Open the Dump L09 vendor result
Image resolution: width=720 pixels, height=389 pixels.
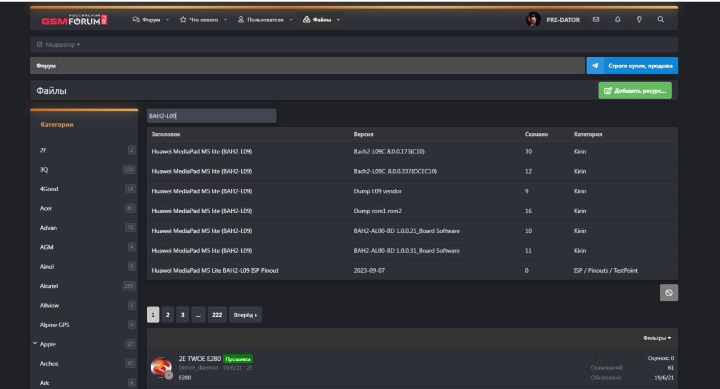pos(412,191)
